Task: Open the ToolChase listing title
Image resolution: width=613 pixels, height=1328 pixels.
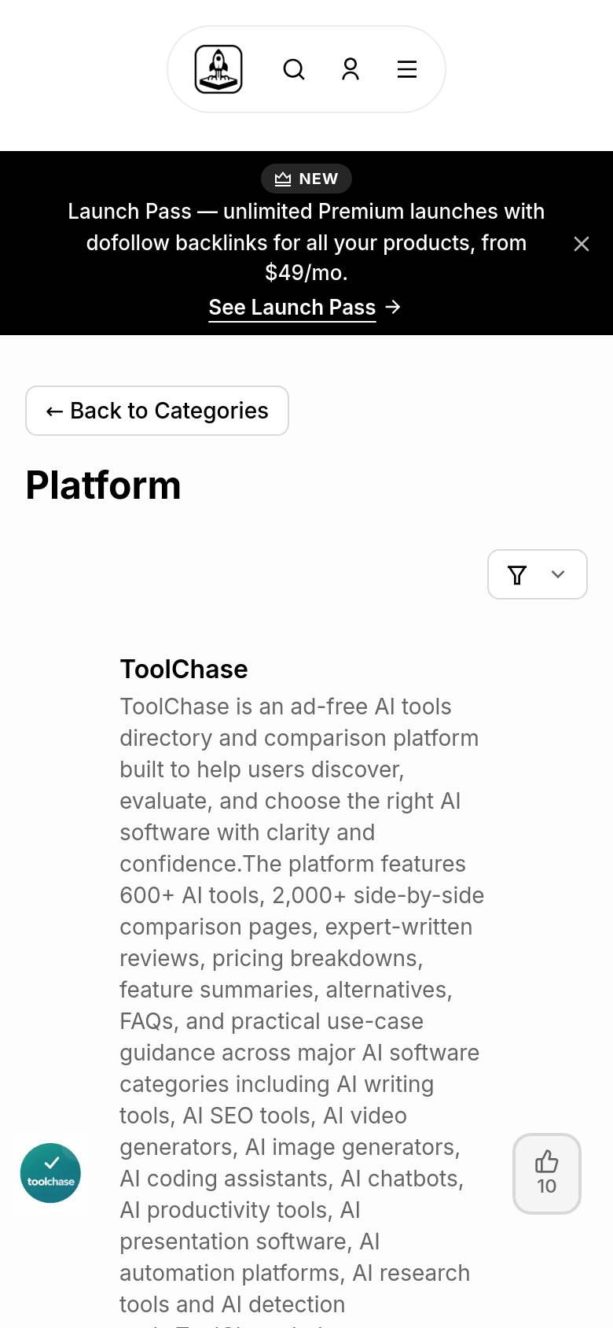Action: pyautogui.click(x=184, y=669)
